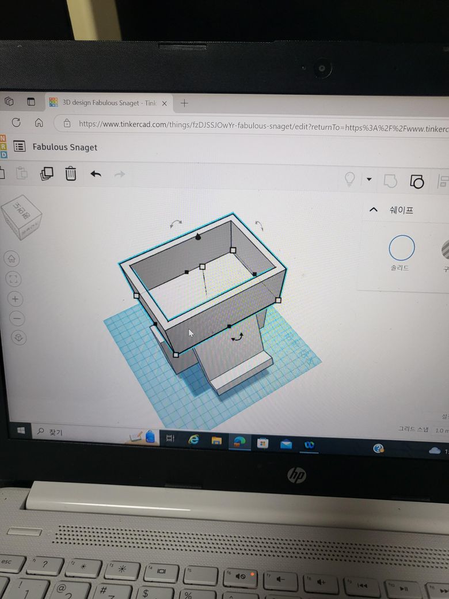Toggle Show all light bulb icon

(x=349, y=179)
